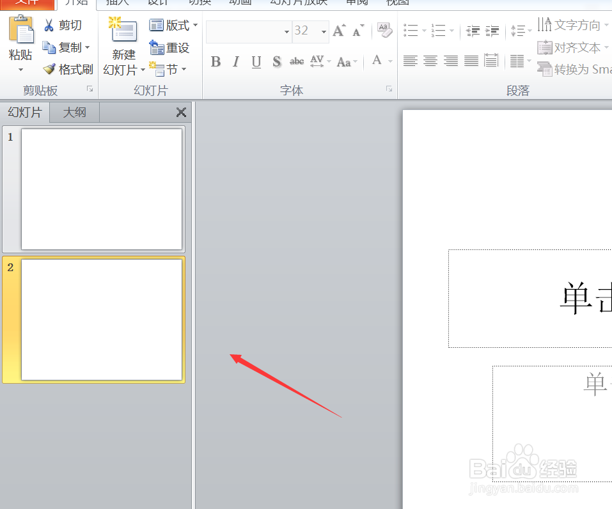Open Text Direction (文字方向) menu

click(572, 25)
